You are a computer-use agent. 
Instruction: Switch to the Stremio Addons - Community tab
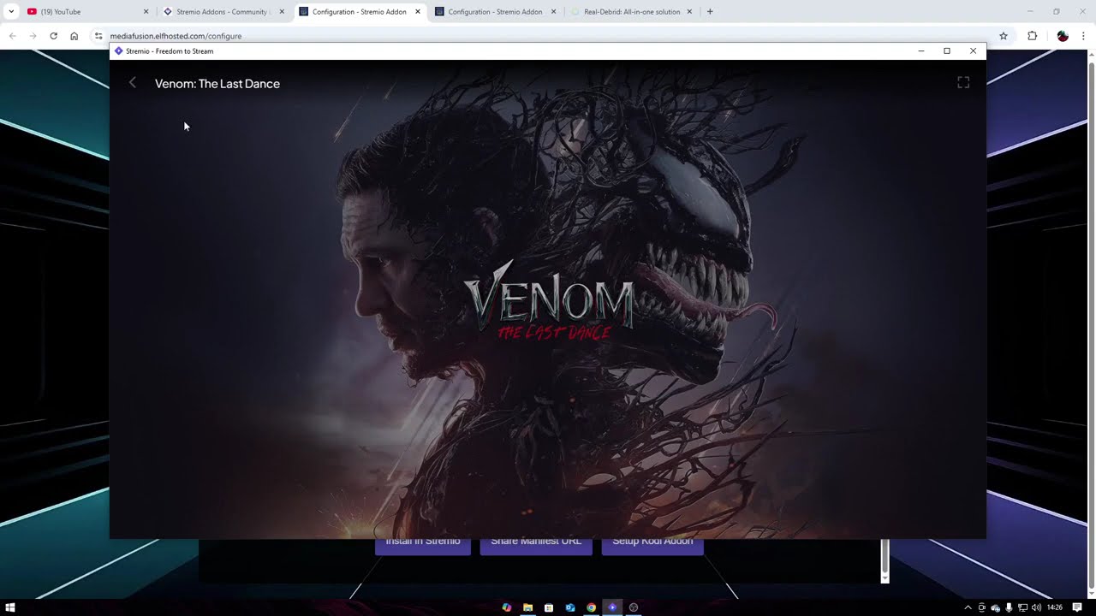[x=223, y=12]
